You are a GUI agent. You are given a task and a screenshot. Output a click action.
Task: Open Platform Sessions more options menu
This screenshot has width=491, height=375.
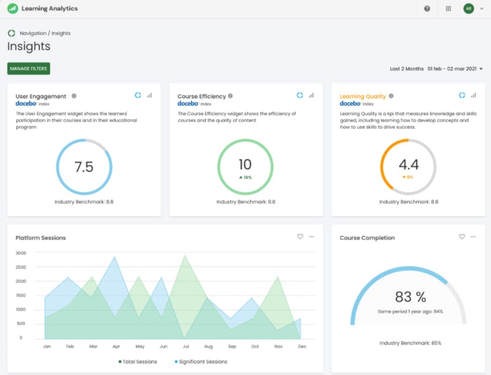click(312, 237)
